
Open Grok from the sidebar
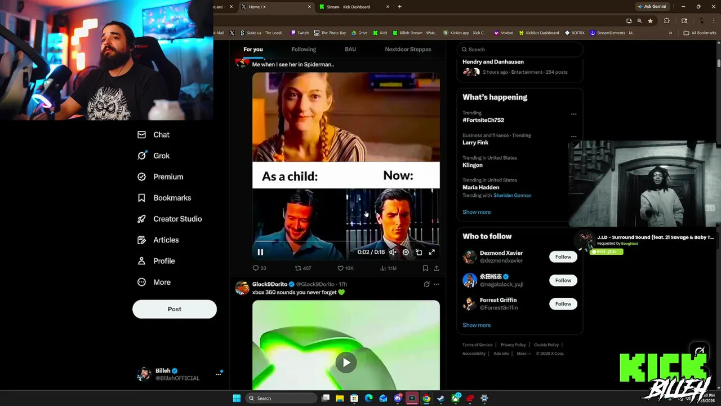pyautogui.click(x=153, y=156)
